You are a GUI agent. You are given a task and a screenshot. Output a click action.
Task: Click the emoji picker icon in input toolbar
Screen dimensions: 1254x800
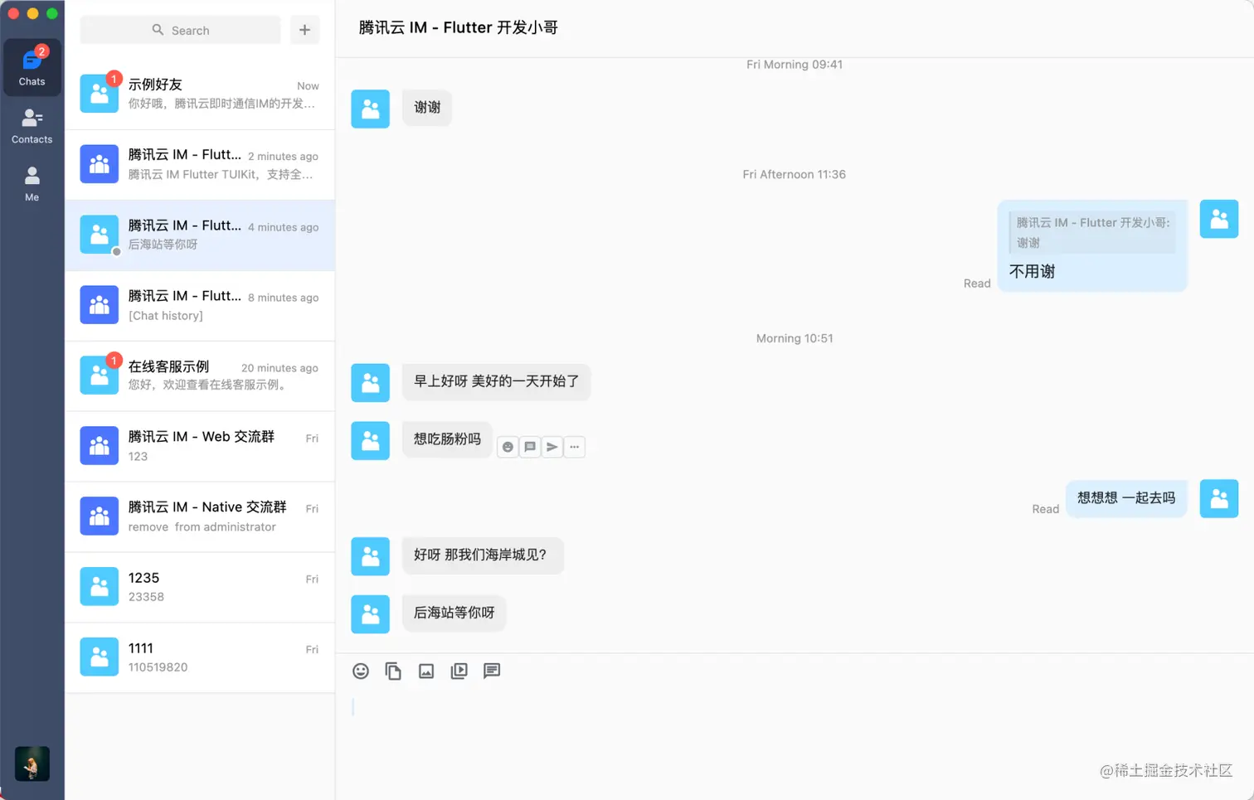tap(361, 671)
